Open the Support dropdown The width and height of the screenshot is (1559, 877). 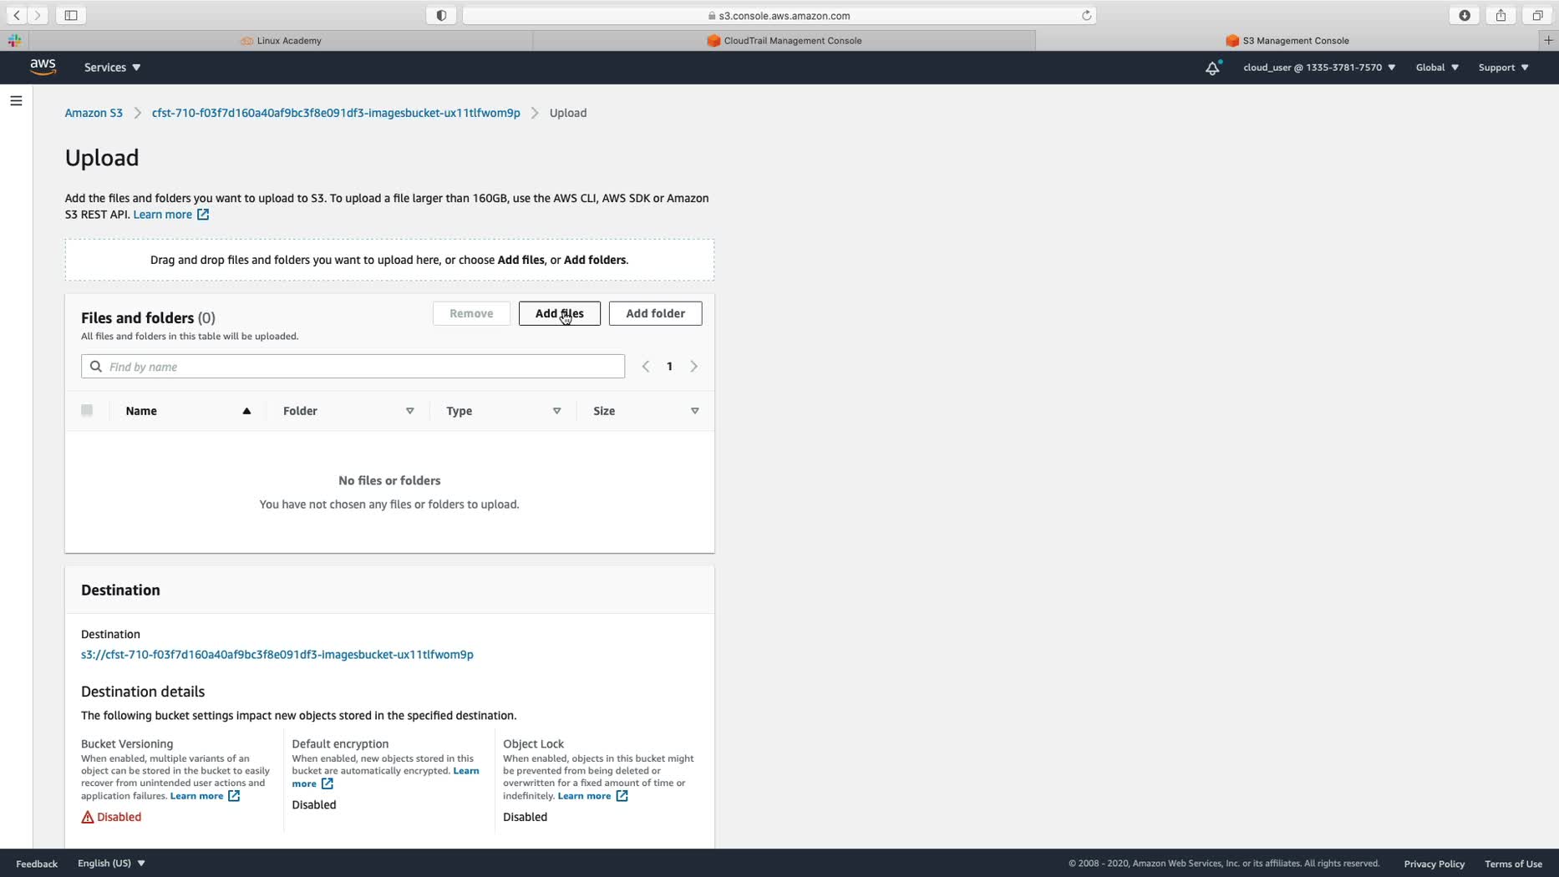click(1503, 68)
